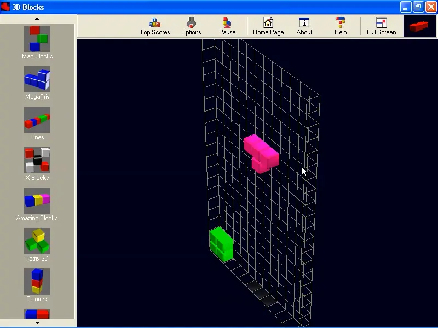Click the green block stack at the bottom
438x328 pixels.
click(x=222, y=244)
